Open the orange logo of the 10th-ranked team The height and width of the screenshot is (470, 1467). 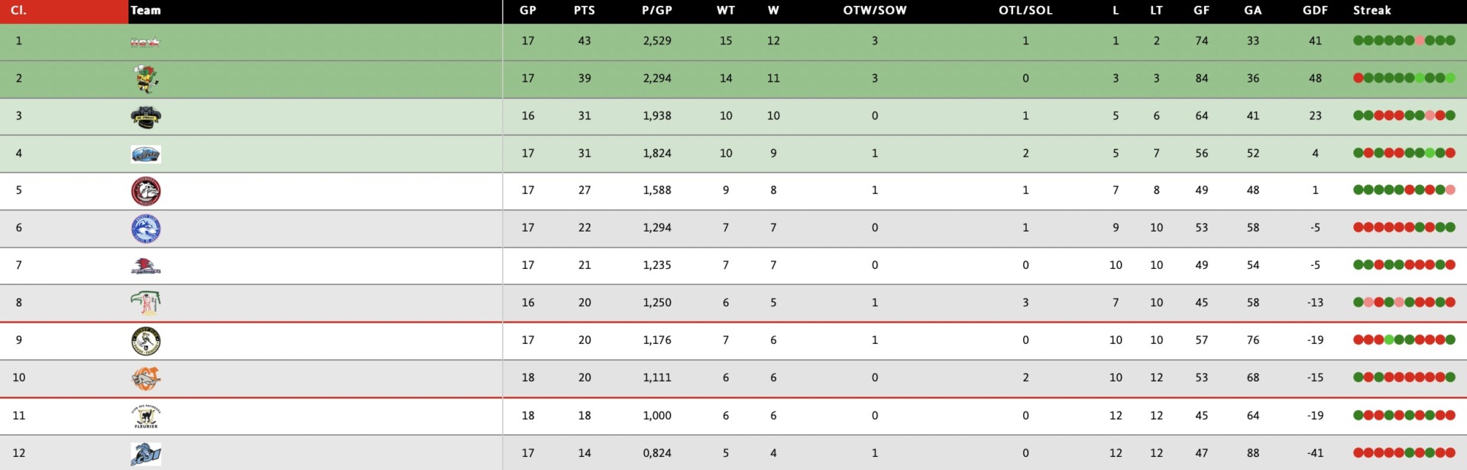pyautogui.click(x=146, y=378)
